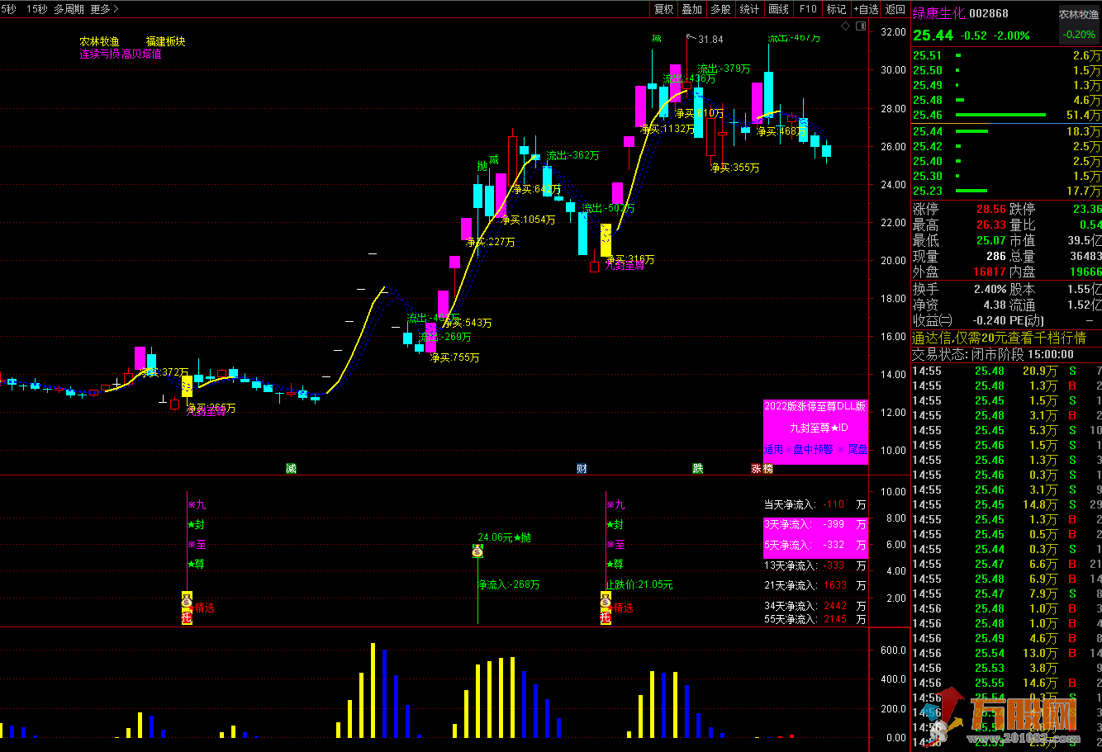Click the stock name 绿康生化
The image size is (1102, 752).
pyautogui.click(x=938, y=13)
